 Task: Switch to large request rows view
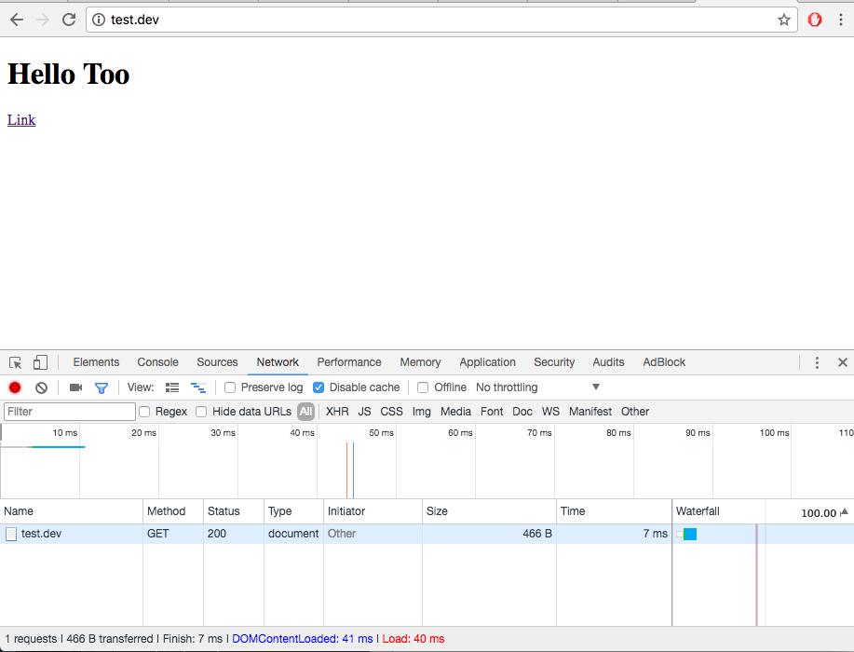click(172, 387)
